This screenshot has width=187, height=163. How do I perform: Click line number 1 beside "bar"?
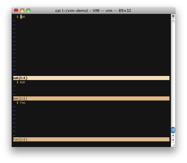click(x=17, y=82)
